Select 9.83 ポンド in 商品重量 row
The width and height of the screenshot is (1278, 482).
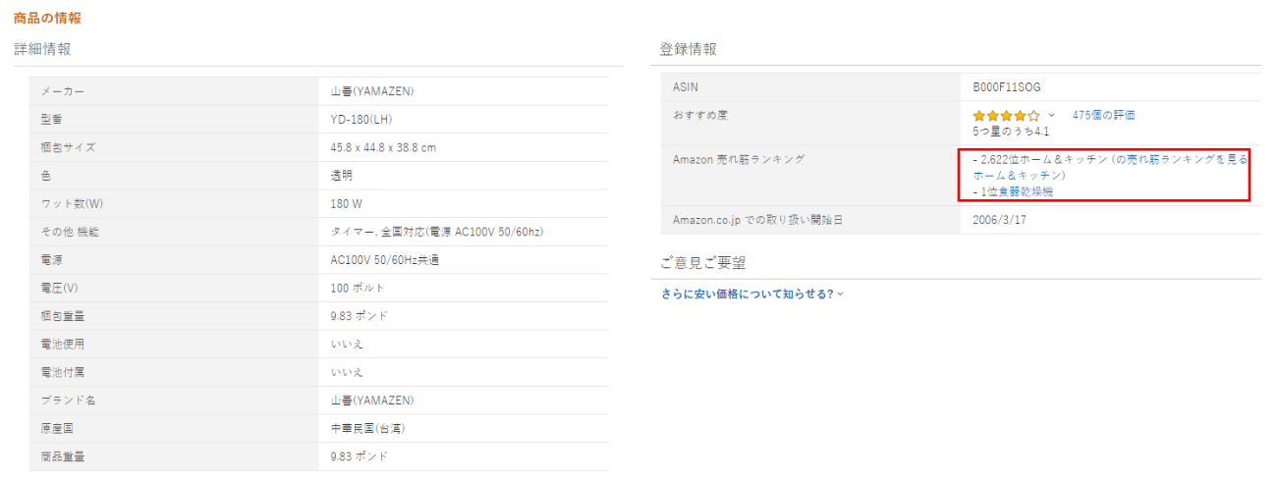pyautogui.click(x=360, y=456)
